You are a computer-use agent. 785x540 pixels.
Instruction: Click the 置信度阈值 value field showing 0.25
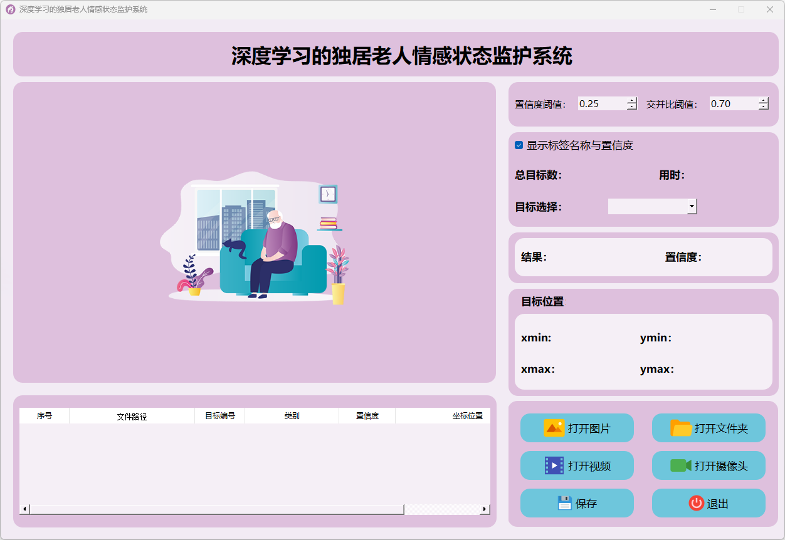click(x=601, y=104)
